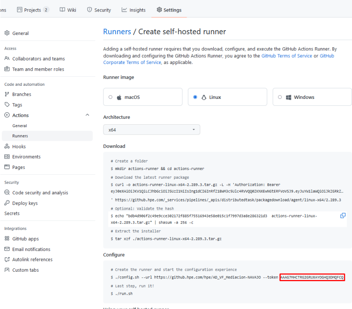
Task: Select the macOS runner image radio
Action: tap(111, 97)
